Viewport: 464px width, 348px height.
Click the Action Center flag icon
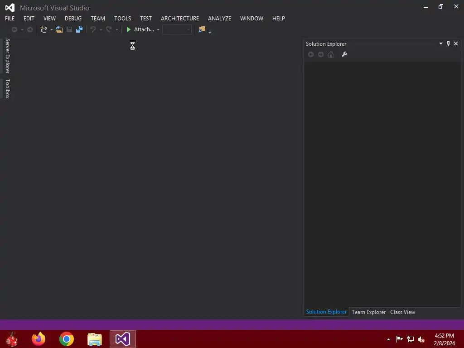(399, 339)
